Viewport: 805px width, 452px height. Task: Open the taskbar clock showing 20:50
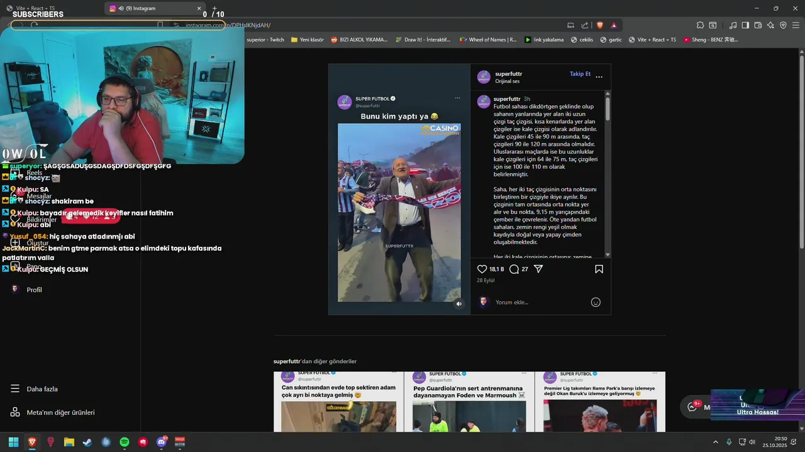[775, 442]
